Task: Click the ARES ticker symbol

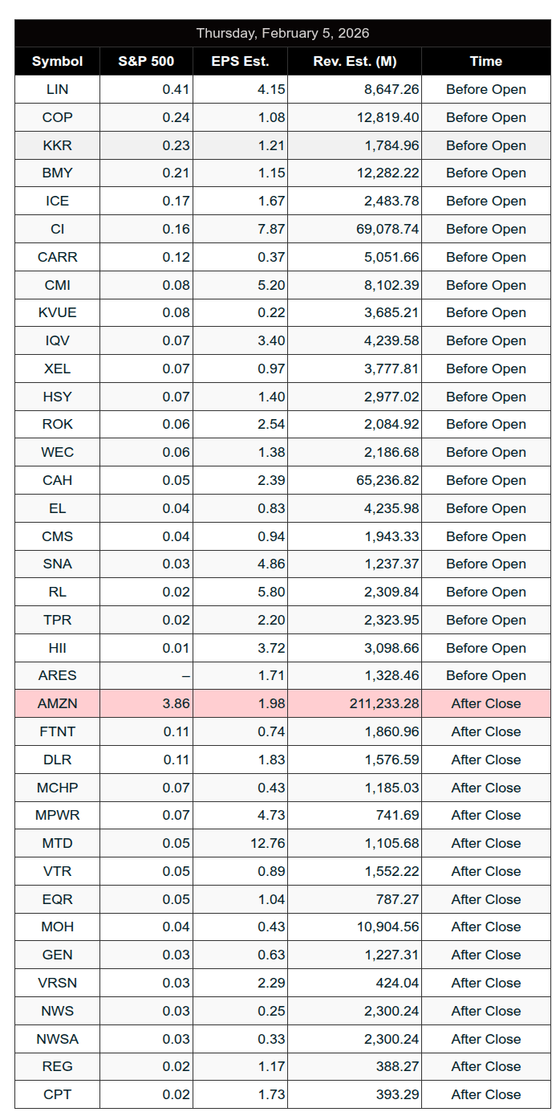Action: point(57,675)
